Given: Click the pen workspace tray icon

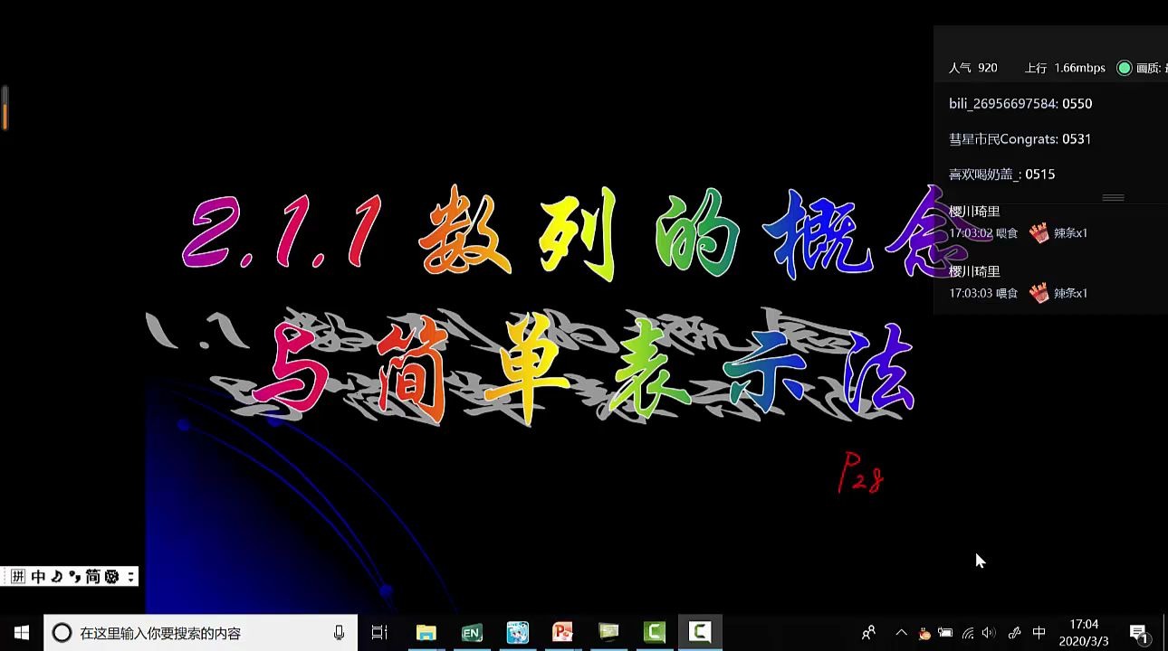Looking at the screenshot, I should tap(1015, 633).
